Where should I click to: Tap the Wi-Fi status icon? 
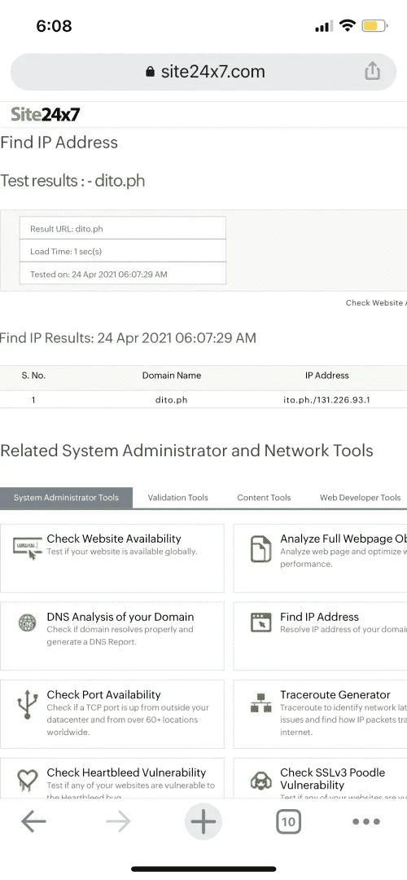tap(348, 25)
